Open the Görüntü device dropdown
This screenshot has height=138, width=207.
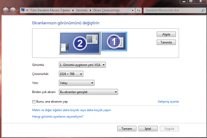click(x=82, y=65)
